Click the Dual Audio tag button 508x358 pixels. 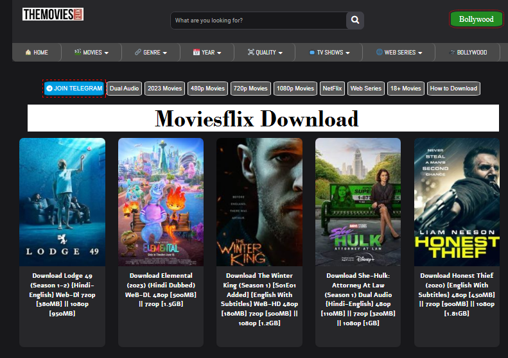point(124,89)
